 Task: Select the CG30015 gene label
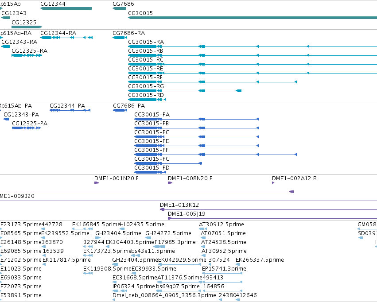click(140, 13)
